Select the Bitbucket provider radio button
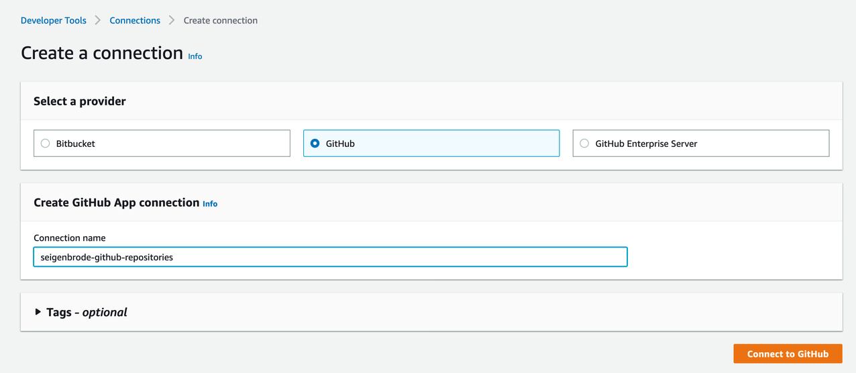The height and width of the screenshot is (373, 856). coord(46,144)
